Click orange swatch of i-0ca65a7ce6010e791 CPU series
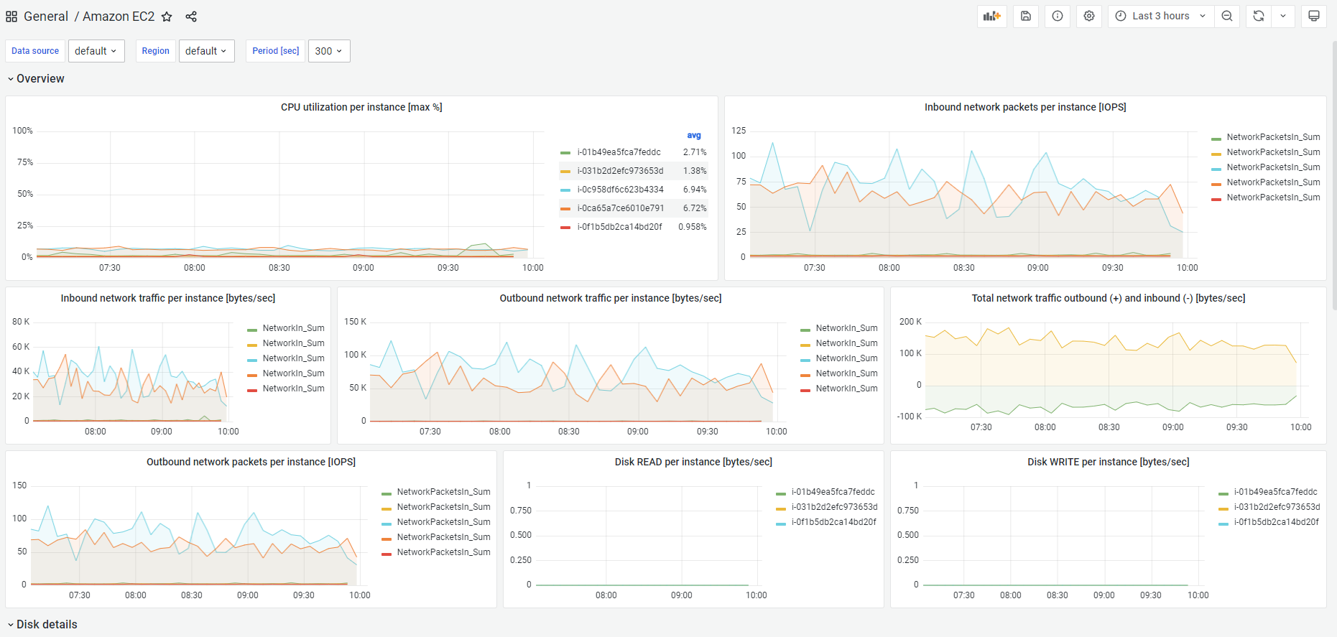Viewport: 1337px width, 637px height. coord(565,208)
